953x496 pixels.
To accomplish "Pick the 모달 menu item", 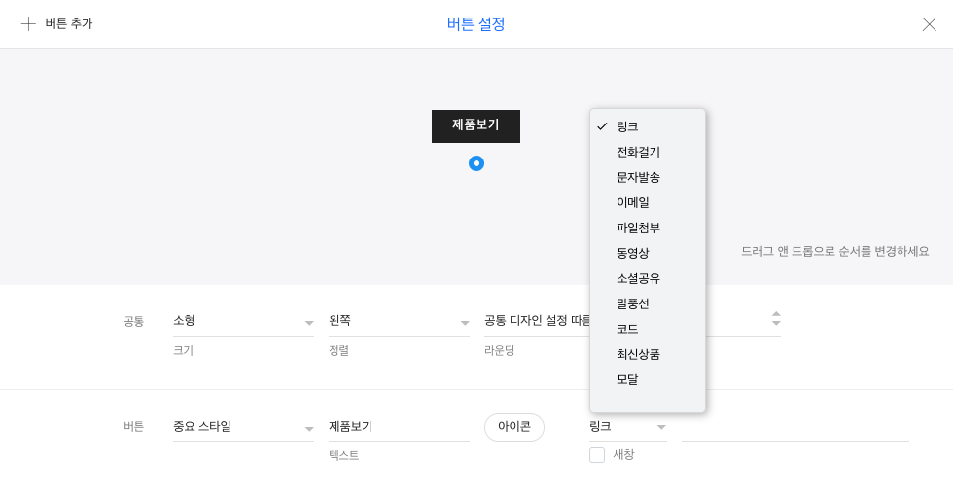I will [x=627, y=379].
